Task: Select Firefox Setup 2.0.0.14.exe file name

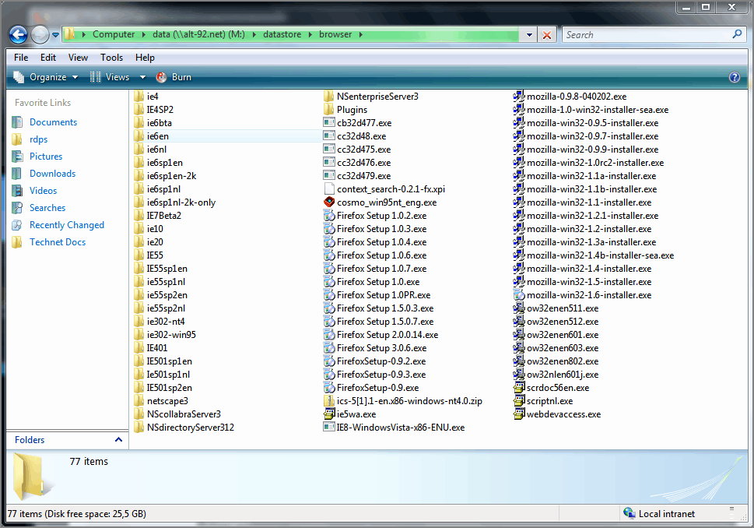Action: [x=388, y=335]
